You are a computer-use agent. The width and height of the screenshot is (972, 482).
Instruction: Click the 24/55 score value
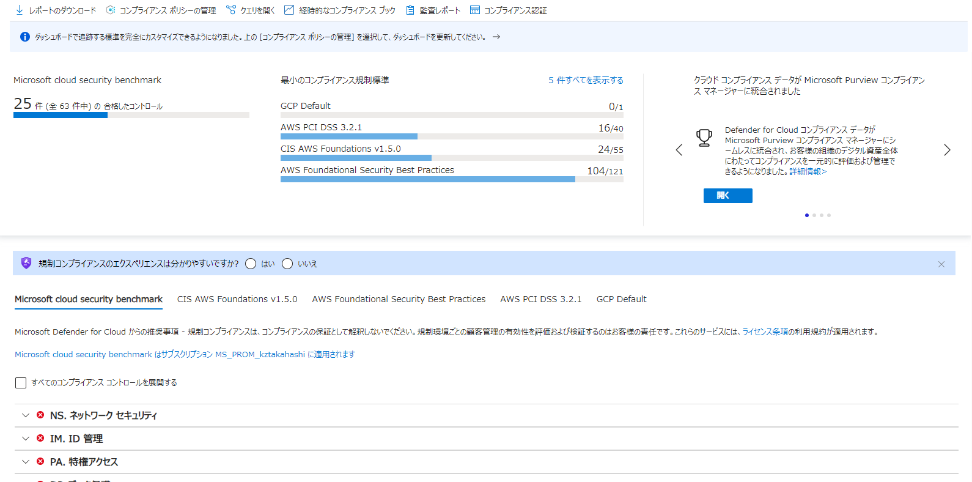[x=611, y=149]
